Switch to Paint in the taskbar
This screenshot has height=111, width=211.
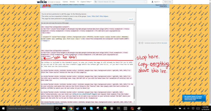click(139, 108)
